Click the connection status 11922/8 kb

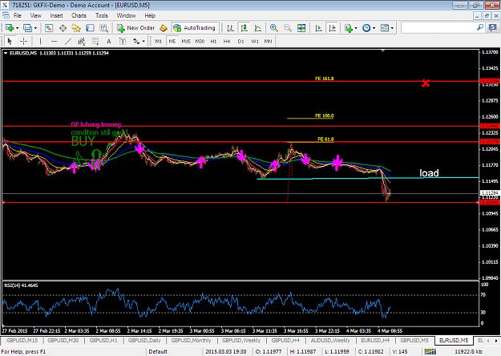click(x=468, y=351)
